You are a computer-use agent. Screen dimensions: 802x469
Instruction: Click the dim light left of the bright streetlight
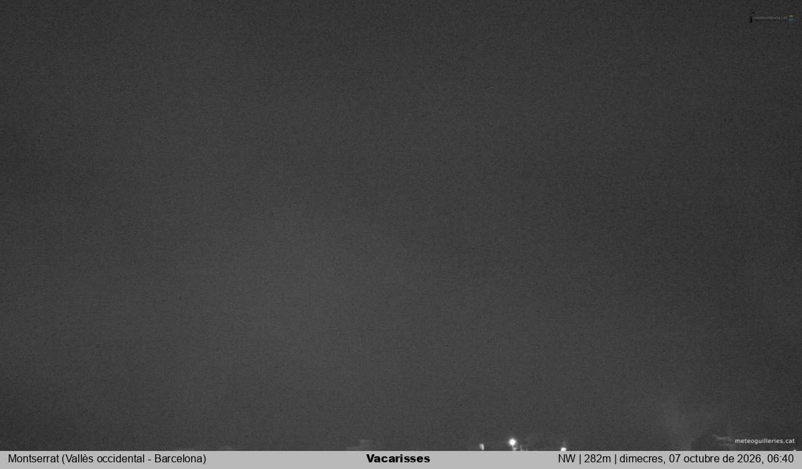[481, 446]
